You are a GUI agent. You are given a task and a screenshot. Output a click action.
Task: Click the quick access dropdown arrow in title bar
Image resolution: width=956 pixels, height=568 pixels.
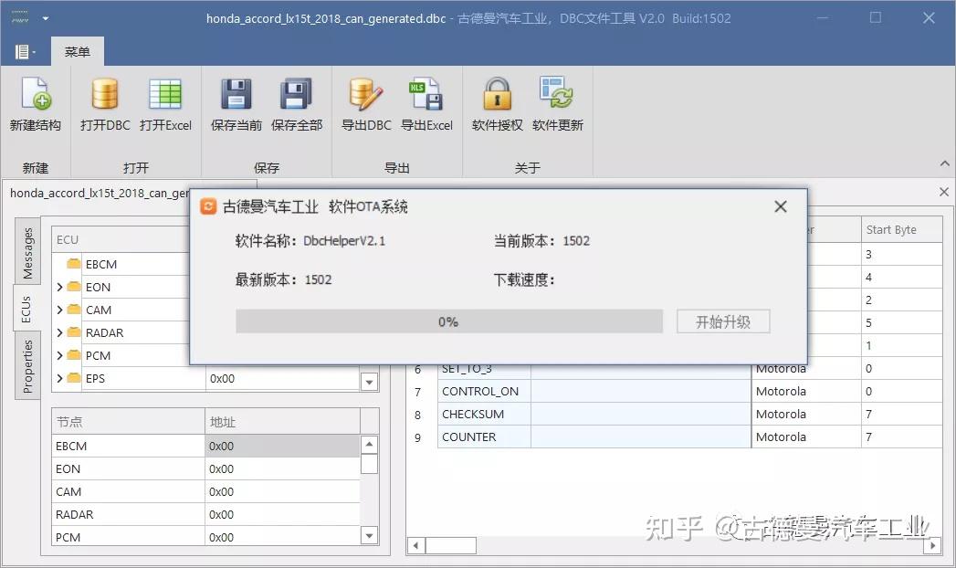(x=45, y=18)
